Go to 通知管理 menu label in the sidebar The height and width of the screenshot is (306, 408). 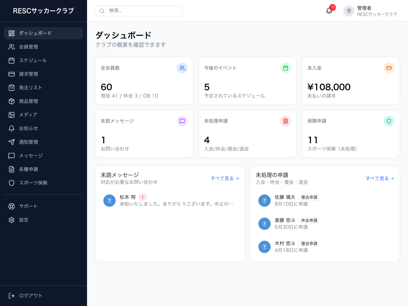click(29, 142)
